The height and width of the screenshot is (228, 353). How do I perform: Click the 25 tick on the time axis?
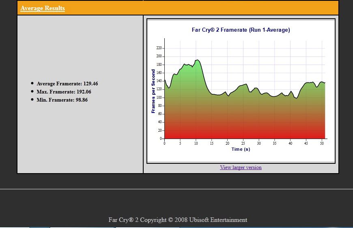(x=243, y=143)
